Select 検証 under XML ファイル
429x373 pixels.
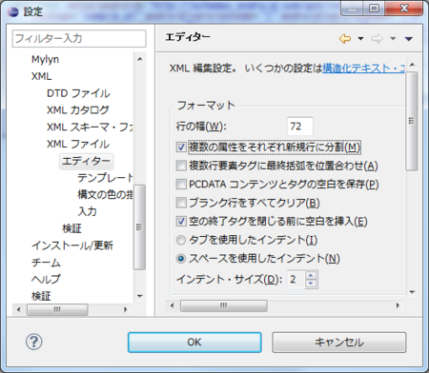pyautogui.click(x=71, y=228)
